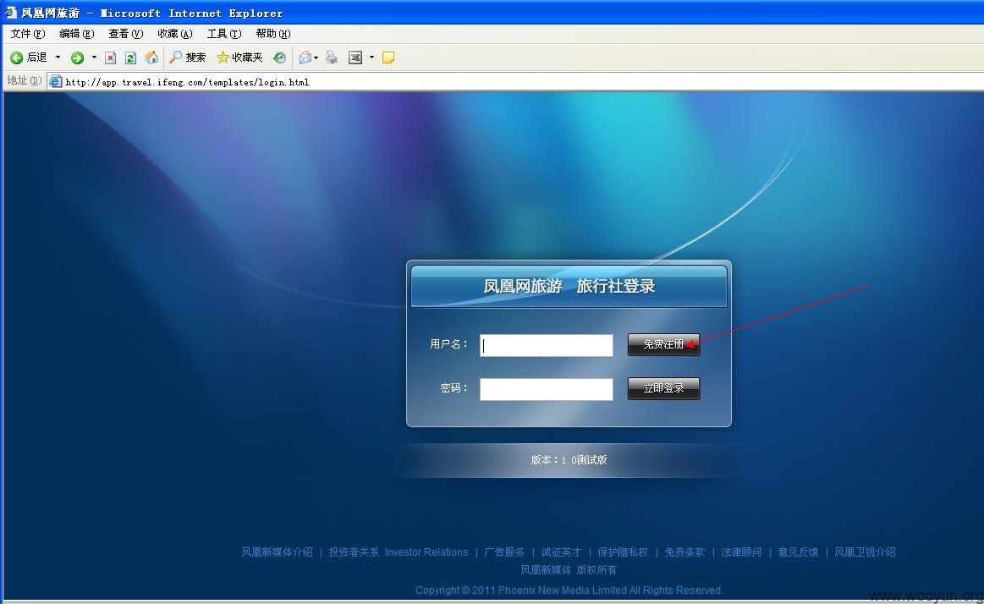Viewport: 984px width, 604px height.
Task: Click the 免费注册 register button
Action: point(663,344)
